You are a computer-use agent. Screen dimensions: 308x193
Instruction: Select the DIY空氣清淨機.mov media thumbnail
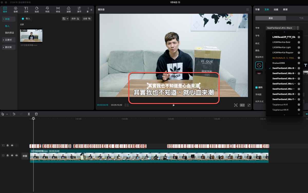click(x=31, y=36)
